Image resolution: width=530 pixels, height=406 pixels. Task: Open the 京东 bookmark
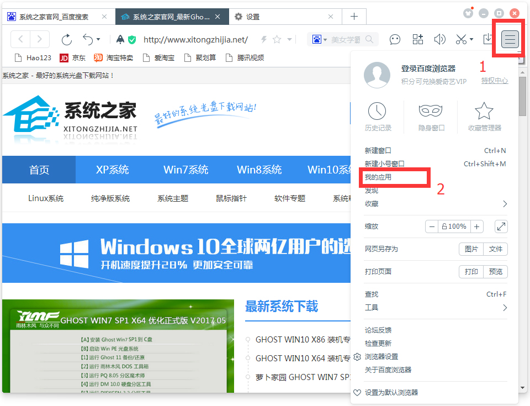pyautogui.click(x=73, y=58)
